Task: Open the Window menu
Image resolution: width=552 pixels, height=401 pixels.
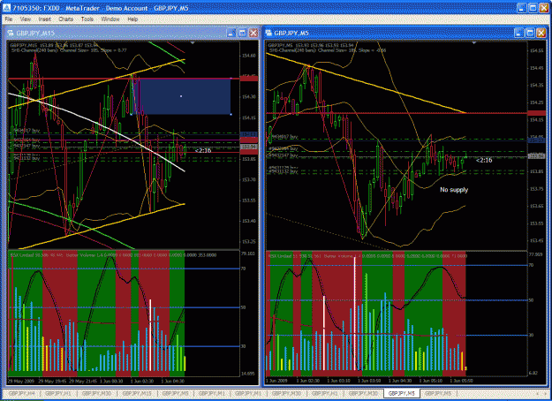Action: point(110,19)
